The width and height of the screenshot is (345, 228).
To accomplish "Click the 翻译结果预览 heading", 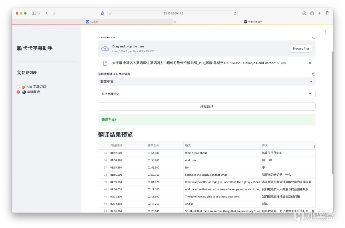I will click(x=115, y=135).
